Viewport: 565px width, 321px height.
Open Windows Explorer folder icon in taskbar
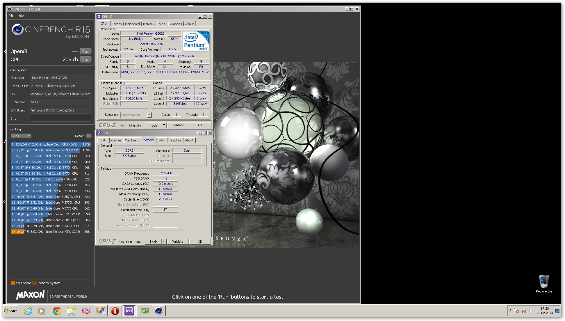coord(71,311)
